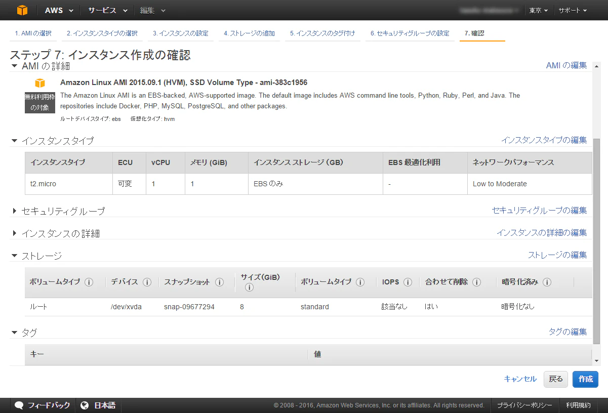
Task: Click the はい delete-on-termination cell
Action: [x=431, y=307]
